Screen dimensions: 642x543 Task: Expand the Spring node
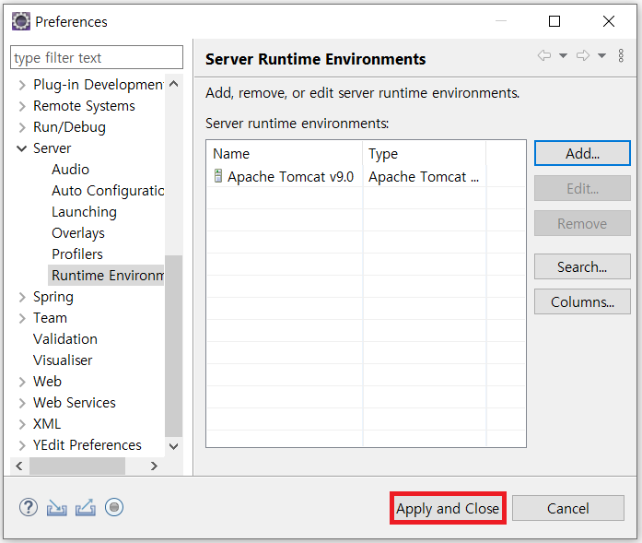click(x=22, y=297)
